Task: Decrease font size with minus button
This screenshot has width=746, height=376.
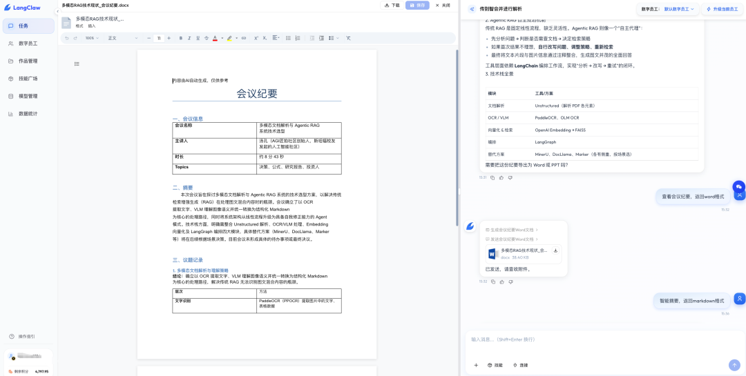Action: point(149,38)
